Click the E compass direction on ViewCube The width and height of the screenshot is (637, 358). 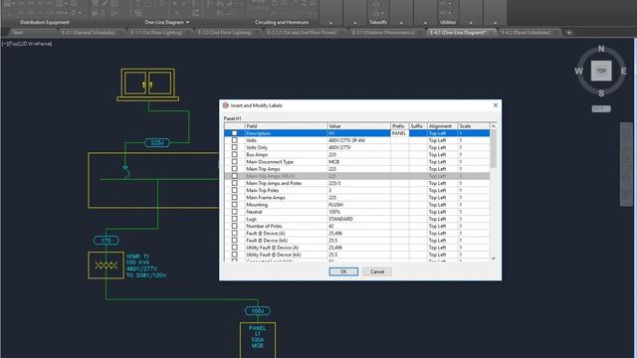[624, 71]
